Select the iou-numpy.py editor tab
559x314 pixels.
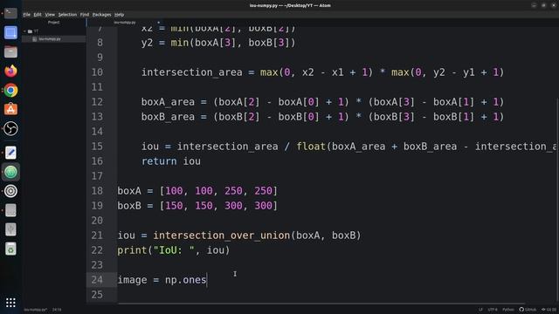point(125,23)
